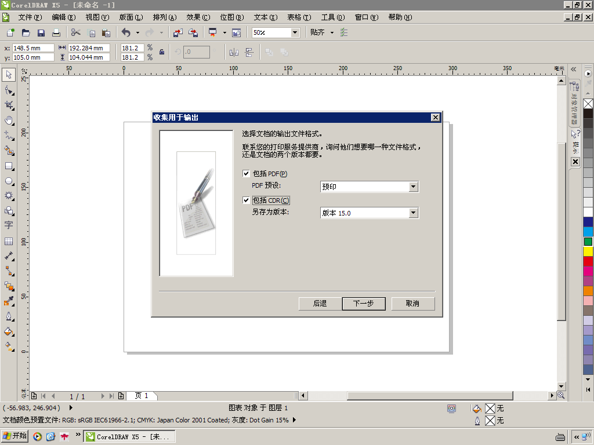Select the Table tool
Image resolution: width=594 pixels, height=445 pixels.
pos(9,242)
